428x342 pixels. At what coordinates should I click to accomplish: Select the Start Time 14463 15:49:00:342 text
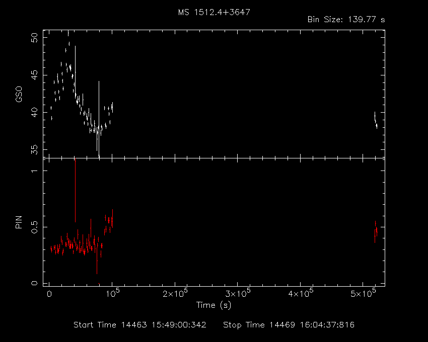[140, 325]
